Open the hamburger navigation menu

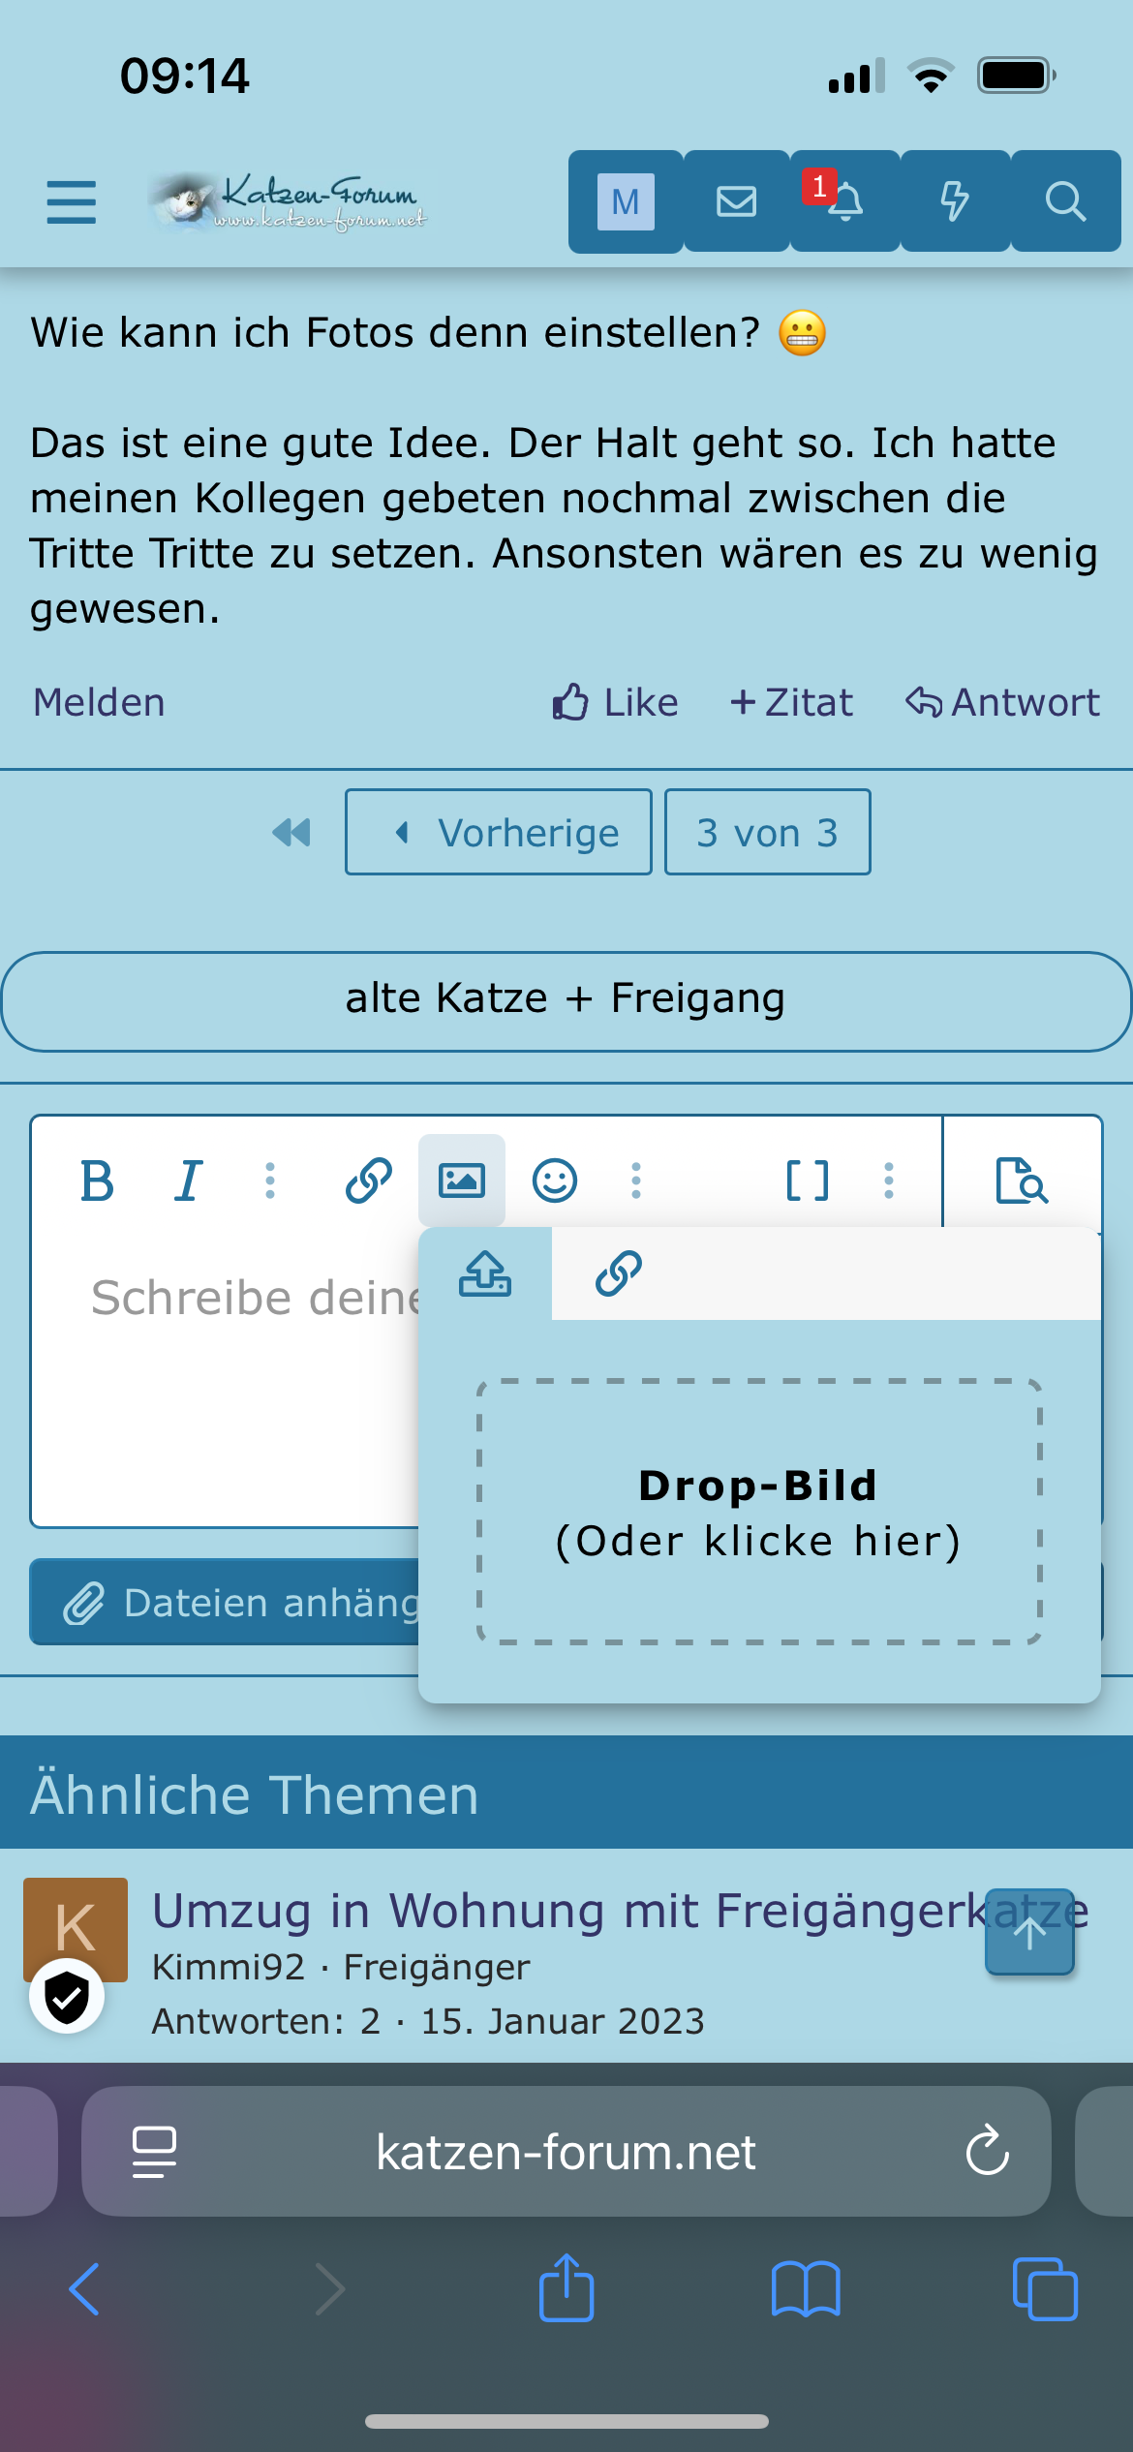[72, 201]
